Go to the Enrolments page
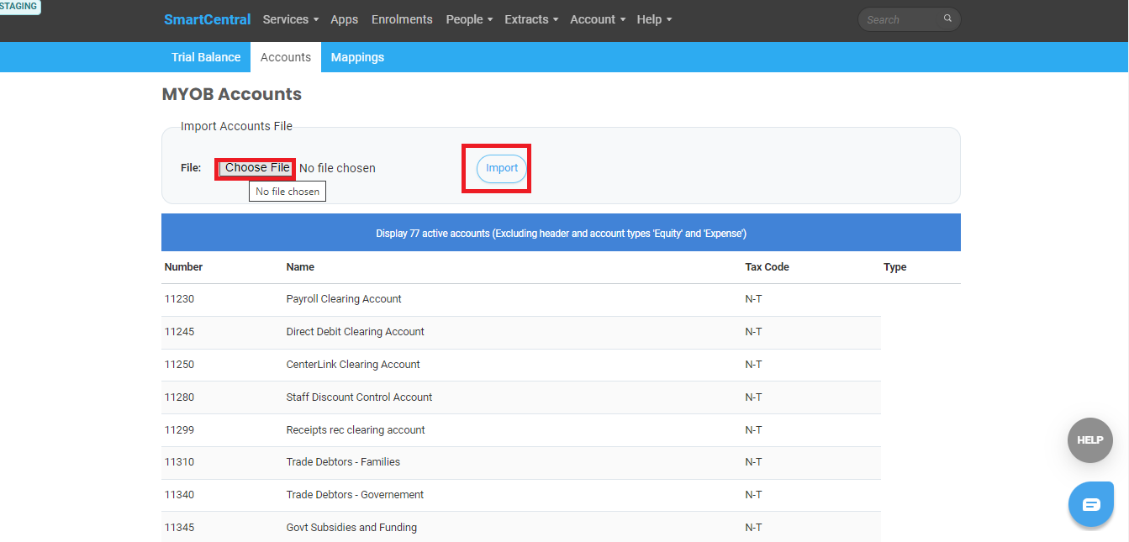The height and width of the screenshot is (542, 1129). 402,19
